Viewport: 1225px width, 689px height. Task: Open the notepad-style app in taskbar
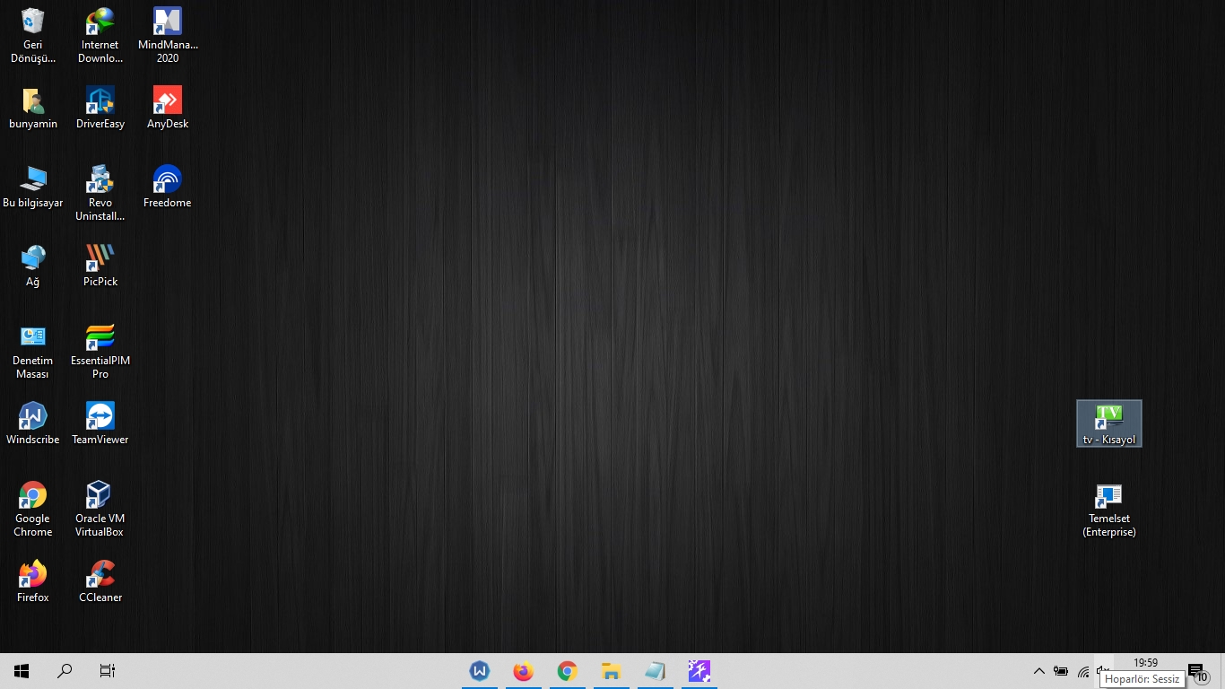coord(656,671)
